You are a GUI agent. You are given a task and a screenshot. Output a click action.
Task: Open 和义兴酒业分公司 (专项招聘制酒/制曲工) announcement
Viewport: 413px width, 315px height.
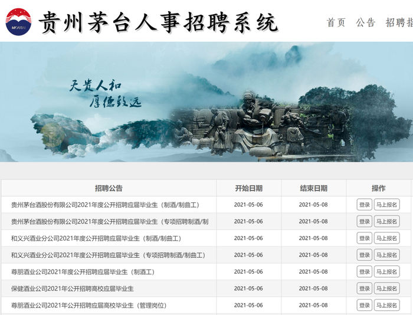pyautogui.click(x=108, y=255)
